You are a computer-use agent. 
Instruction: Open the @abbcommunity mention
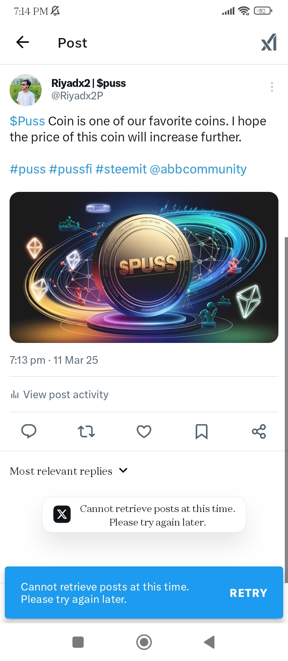point(198,169)
